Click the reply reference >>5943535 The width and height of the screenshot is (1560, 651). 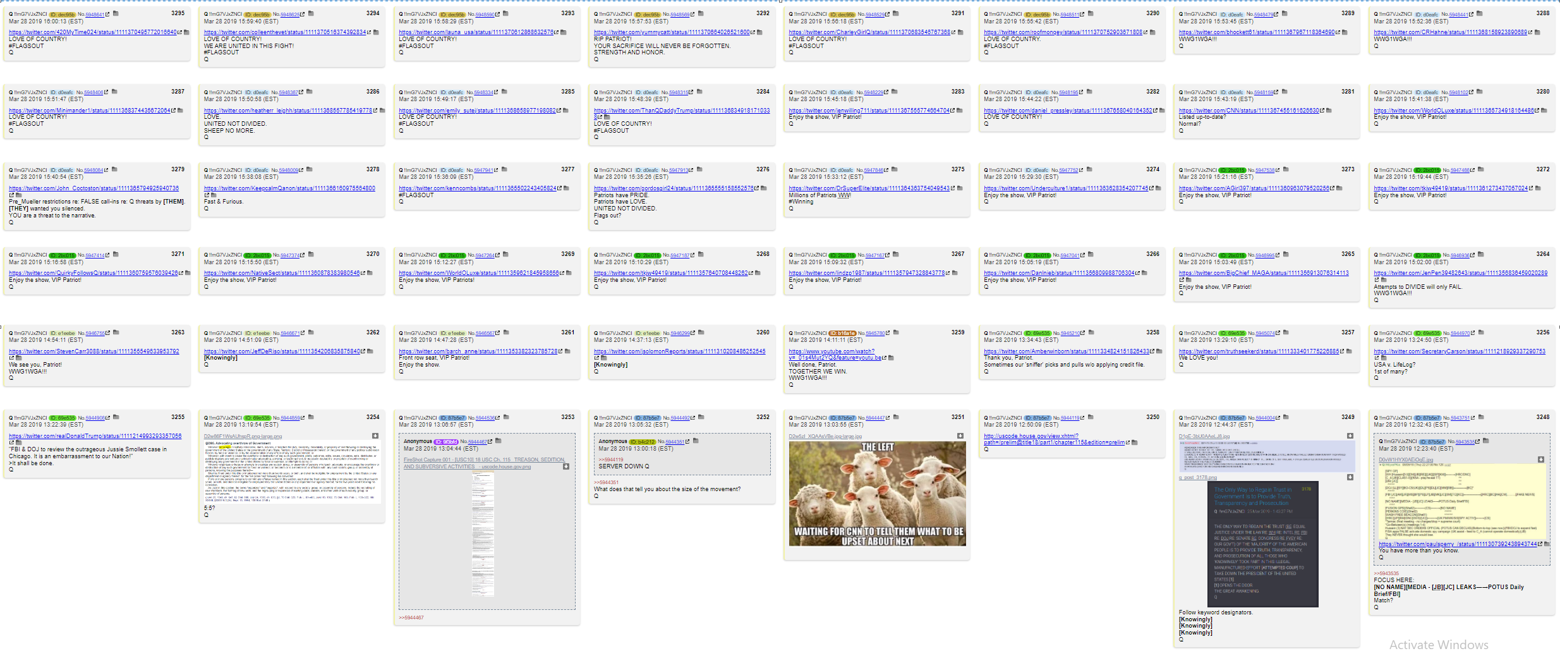(x=1386, y=573)
